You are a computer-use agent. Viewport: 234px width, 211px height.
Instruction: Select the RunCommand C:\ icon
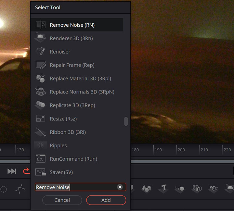[41, 158]
